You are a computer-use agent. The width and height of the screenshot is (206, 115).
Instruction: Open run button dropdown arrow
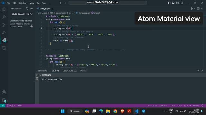click(x=194, y=9)
